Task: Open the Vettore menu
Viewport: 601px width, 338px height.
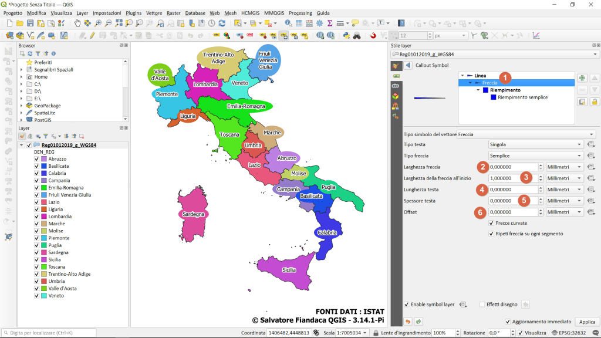Action: 154,12
